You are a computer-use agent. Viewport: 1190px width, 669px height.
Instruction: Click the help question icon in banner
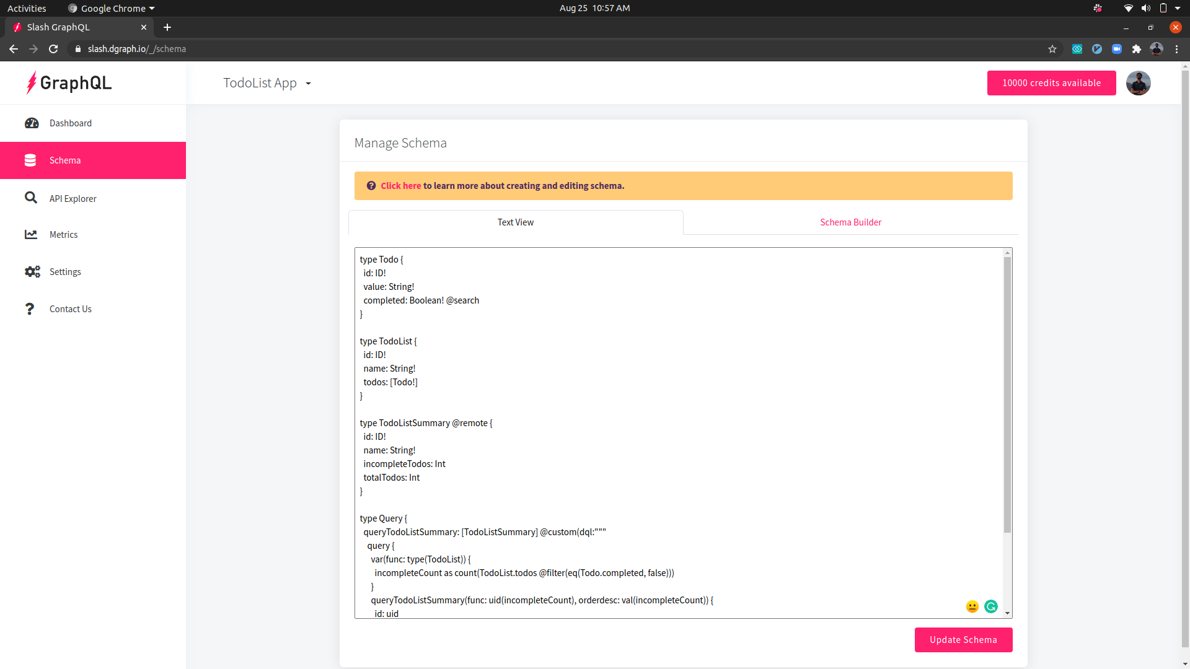coord(371,186)
